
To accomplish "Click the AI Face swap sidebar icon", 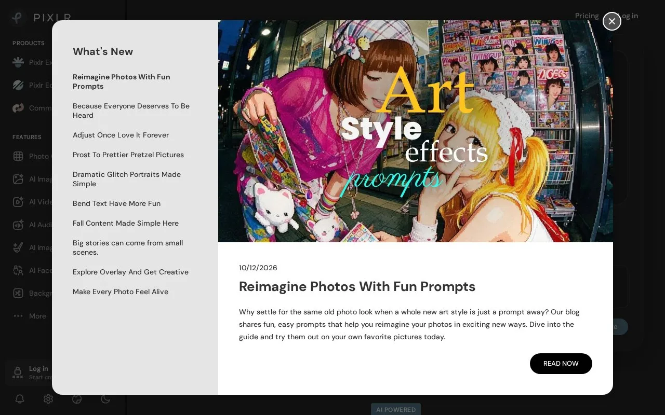I will point(18,270).
